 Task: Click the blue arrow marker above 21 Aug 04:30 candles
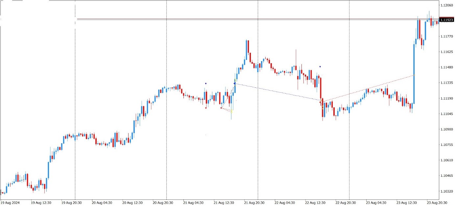pos(206,83)
